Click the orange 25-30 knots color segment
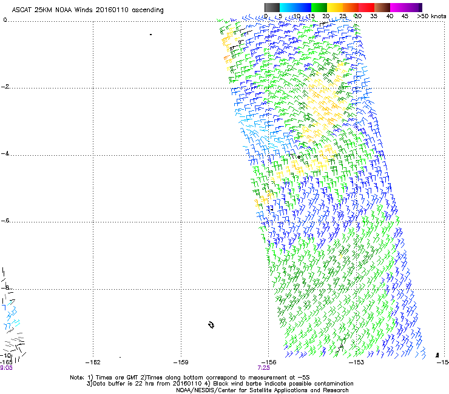 351,7
